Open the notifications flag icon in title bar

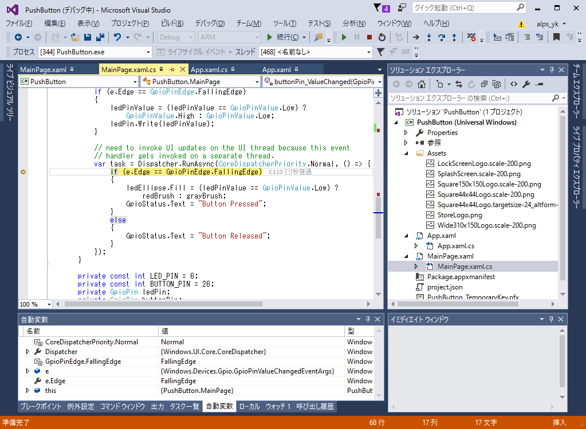tap(381, 8)
